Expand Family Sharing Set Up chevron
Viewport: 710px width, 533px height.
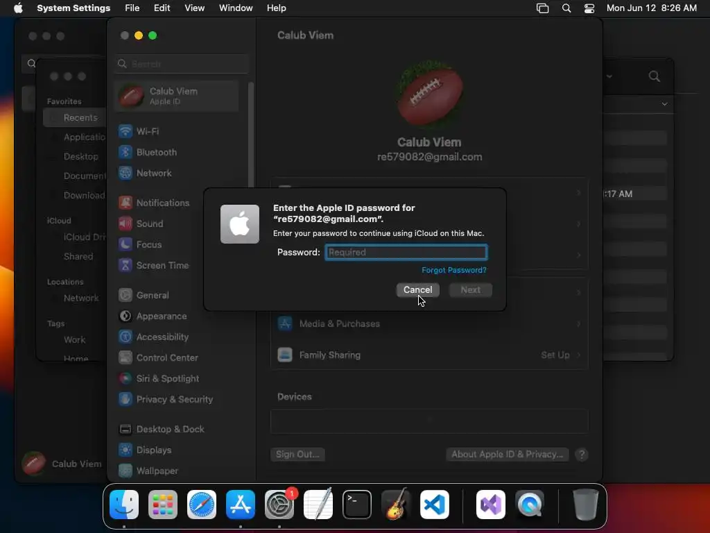[x=579, y=355]
